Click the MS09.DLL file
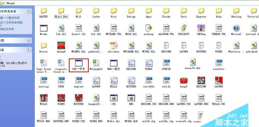This screenshot has height=127, width=259. click(x=131, y=28)
